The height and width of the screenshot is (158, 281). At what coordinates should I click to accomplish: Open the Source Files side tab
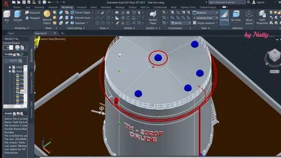click(32, 56)
